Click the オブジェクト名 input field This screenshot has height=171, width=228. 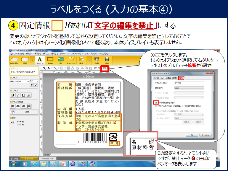click(x=189, y=83)
